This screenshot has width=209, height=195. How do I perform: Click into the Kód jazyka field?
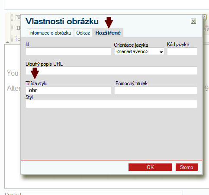point(182,51)
